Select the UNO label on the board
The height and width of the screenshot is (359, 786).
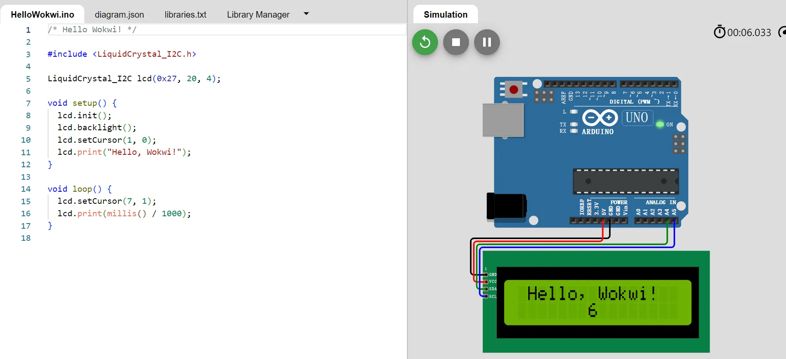(x=637, y=117)
